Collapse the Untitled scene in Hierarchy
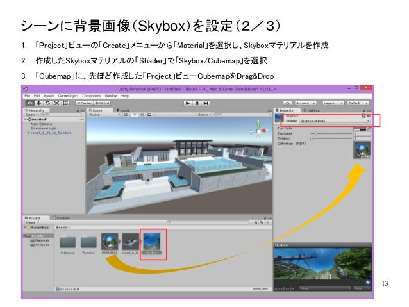Viewport: 409px width, 307px height. click(x=25, y=119)
